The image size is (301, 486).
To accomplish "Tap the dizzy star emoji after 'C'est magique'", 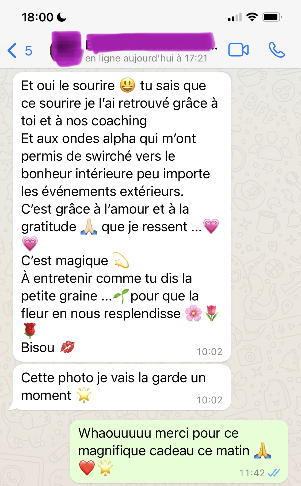I will (121, 260).
